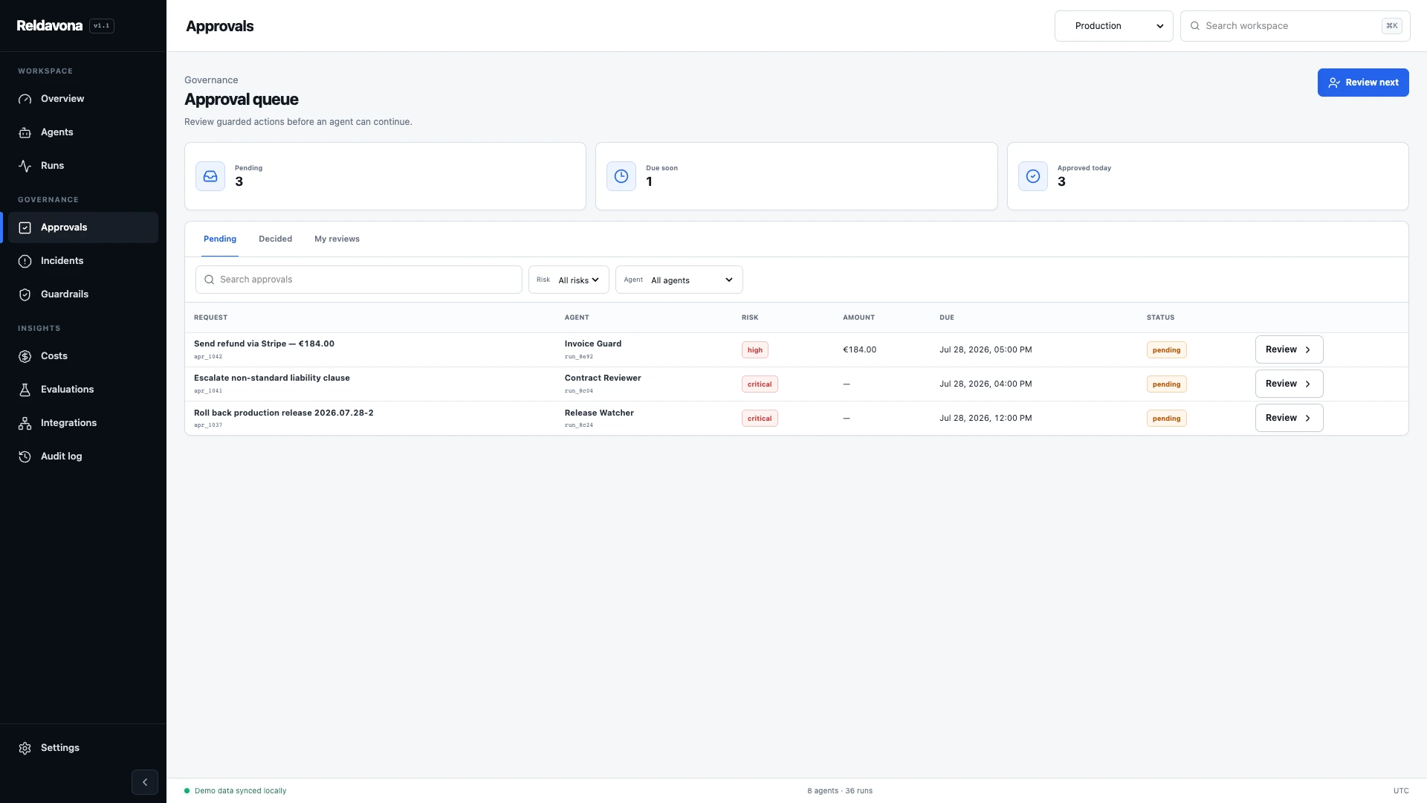Click 'Roll back production release 2026.07.28-2' title
This screenshot has height=803, width=1427.
(x=284, y=413)
